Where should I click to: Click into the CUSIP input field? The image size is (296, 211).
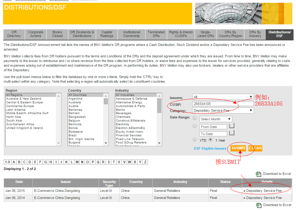pyautogui.click(x=223, y=104)
